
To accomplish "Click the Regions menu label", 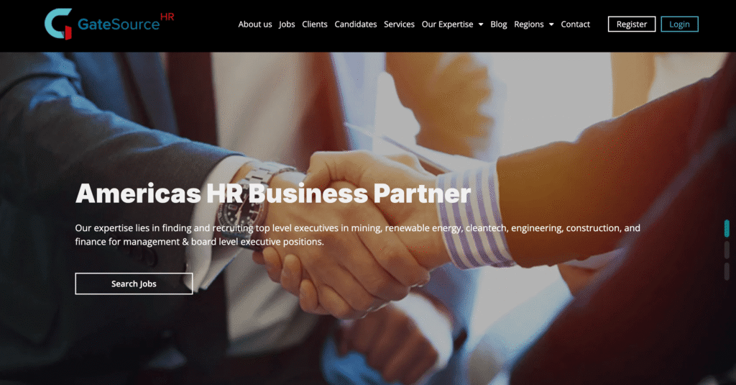I will (x=528, y=24).
